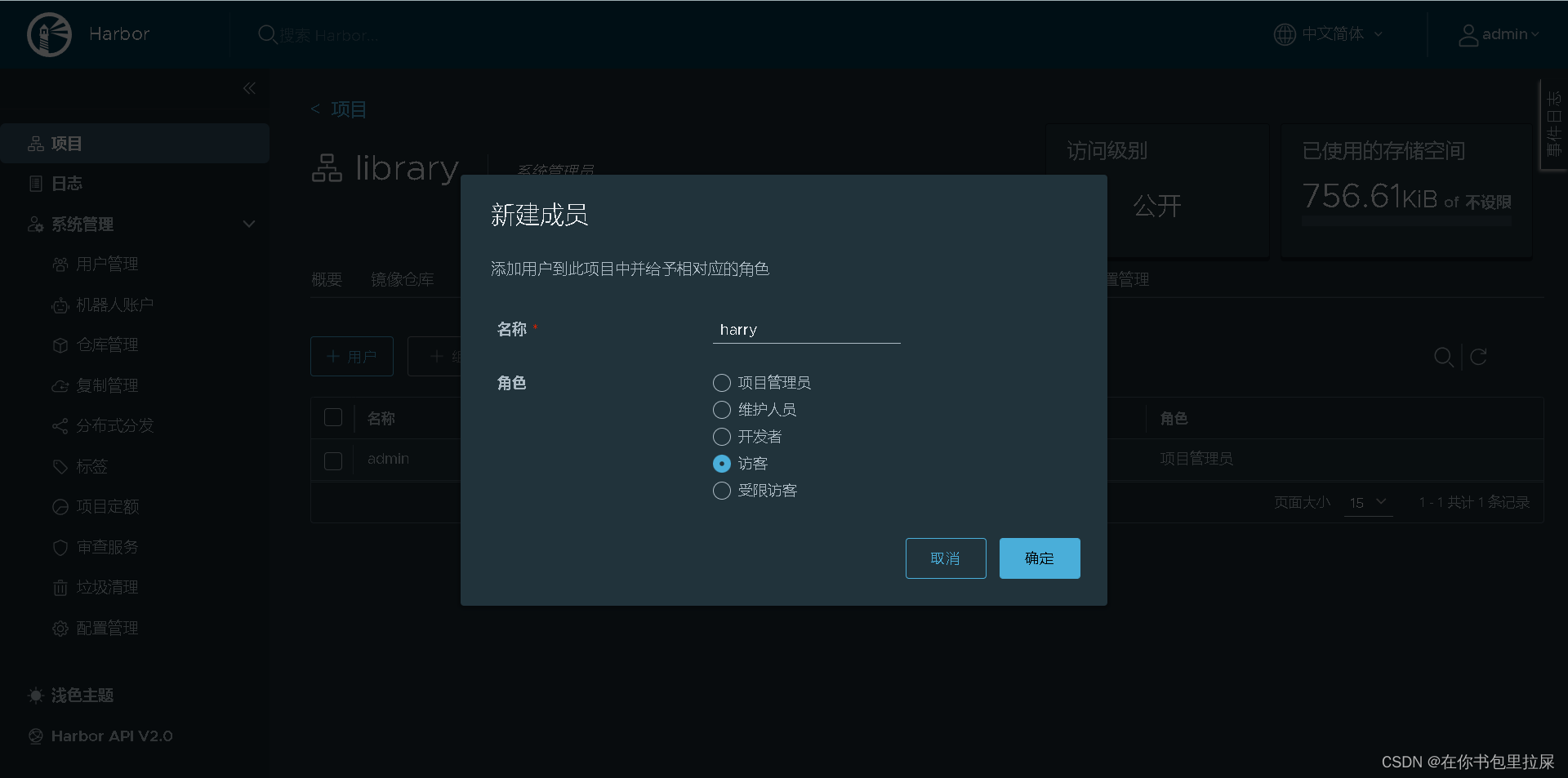The image size is (1568, 778).
Task: Switch to the 日志 section
Action: pyautogui.click(x=67, y=183)
